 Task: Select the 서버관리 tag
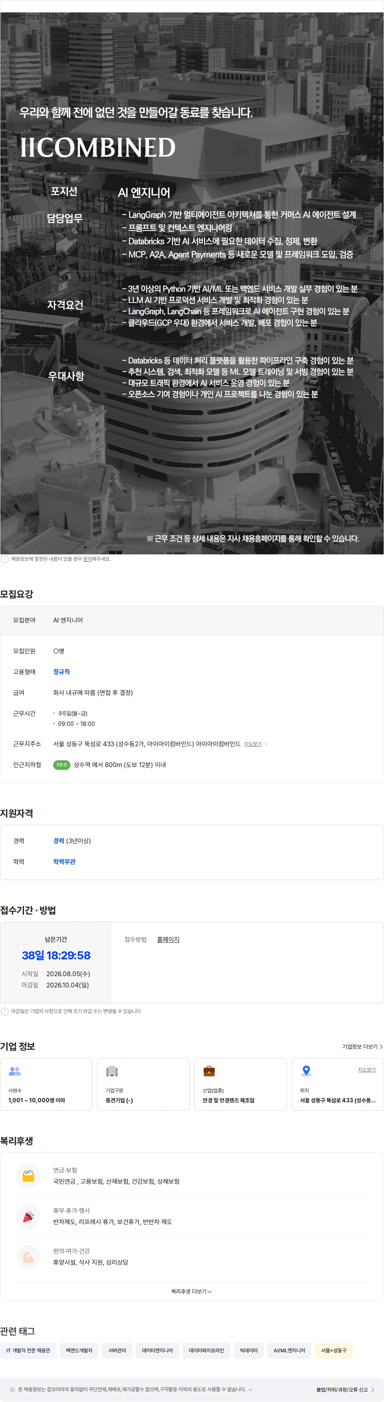pos(117,1350)
